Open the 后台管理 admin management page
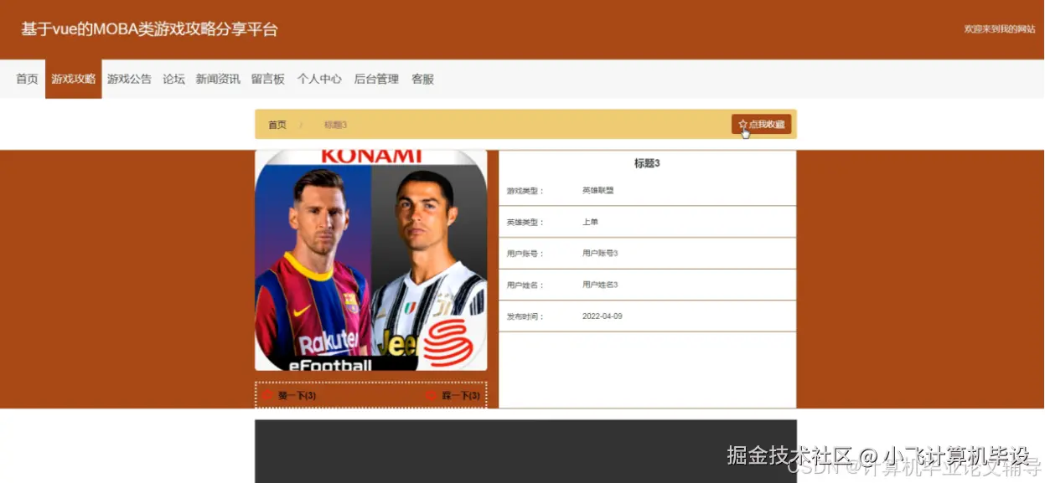 (x=376, y=79)
